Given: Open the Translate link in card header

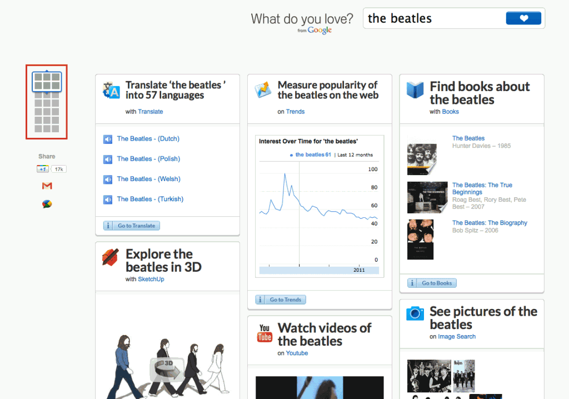Looking at the screenshot, I should pos(150,112).
